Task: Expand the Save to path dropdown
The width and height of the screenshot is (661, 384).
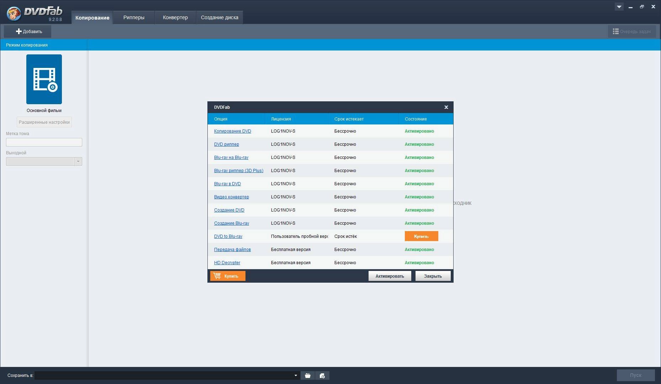Action: 296,375
